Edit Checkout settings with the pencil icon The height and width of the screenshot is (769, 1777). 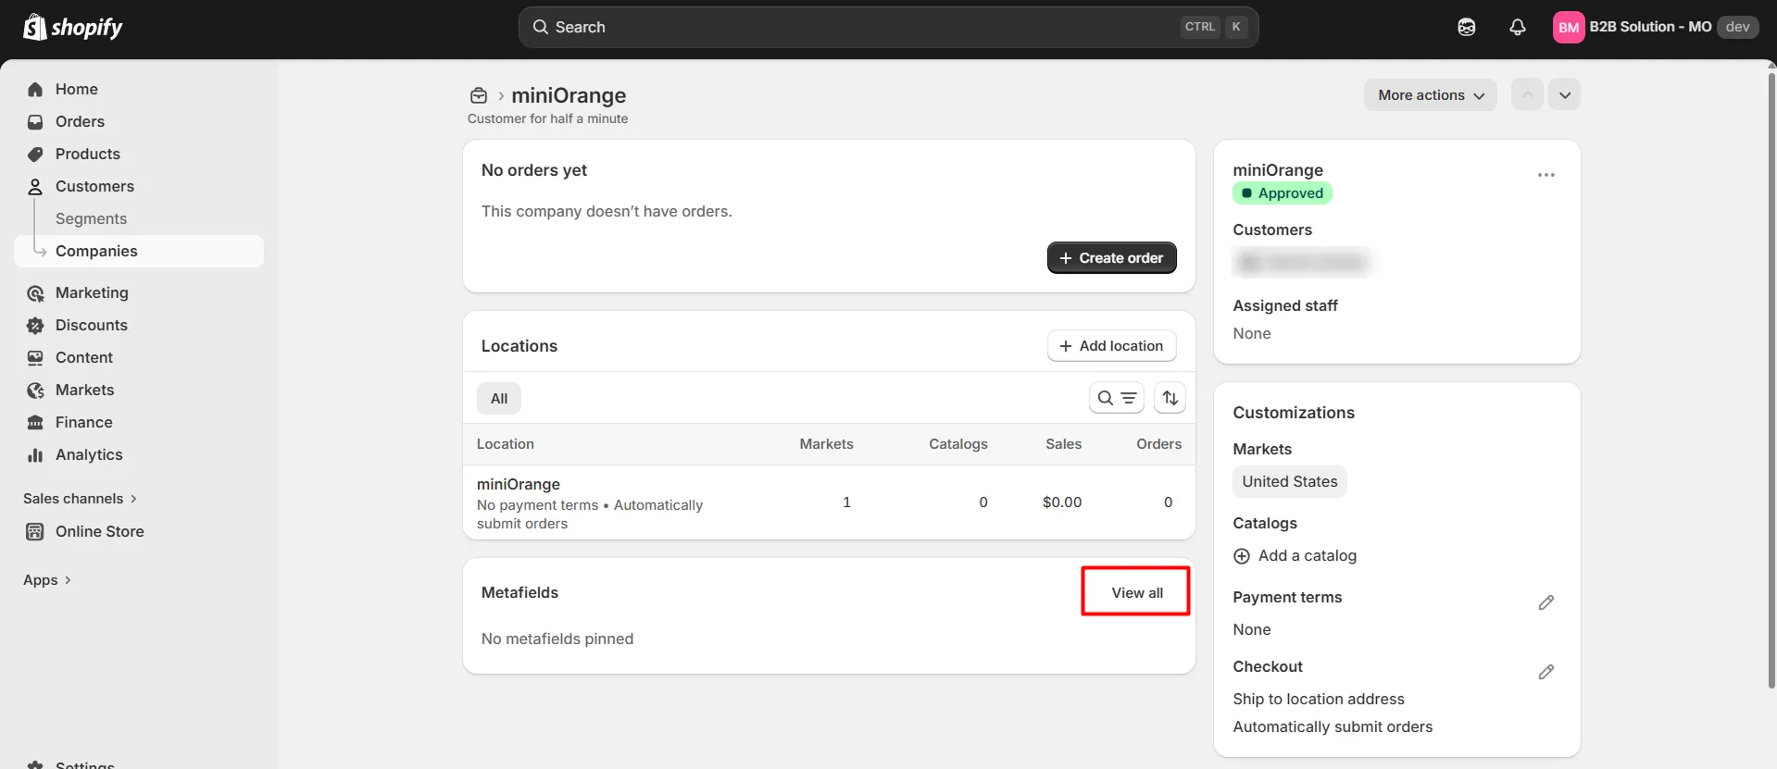pyautogui.click(x=1545, y=672)
